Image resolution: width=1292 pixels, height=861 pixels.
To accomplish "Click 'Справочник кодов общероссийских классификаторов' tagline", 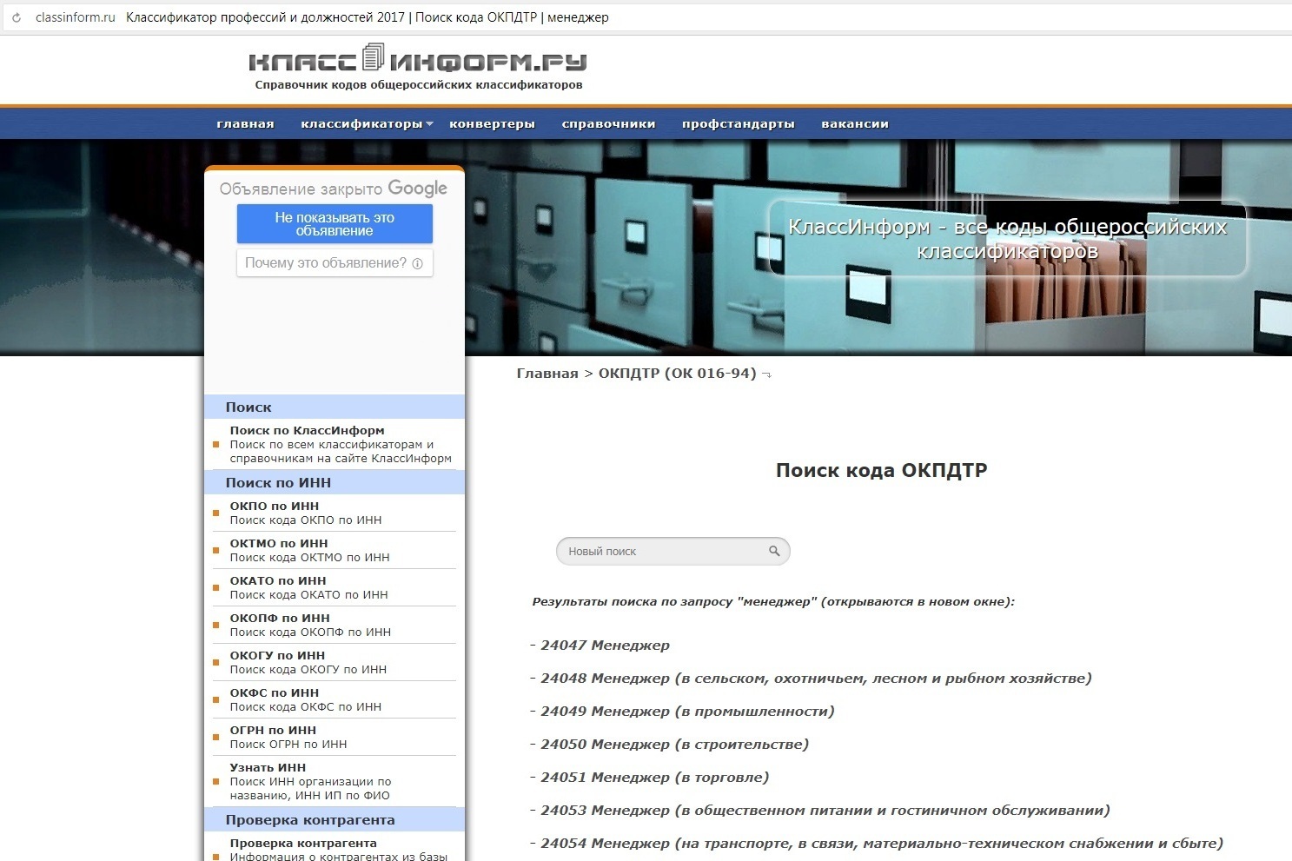I will coord(419,85).
